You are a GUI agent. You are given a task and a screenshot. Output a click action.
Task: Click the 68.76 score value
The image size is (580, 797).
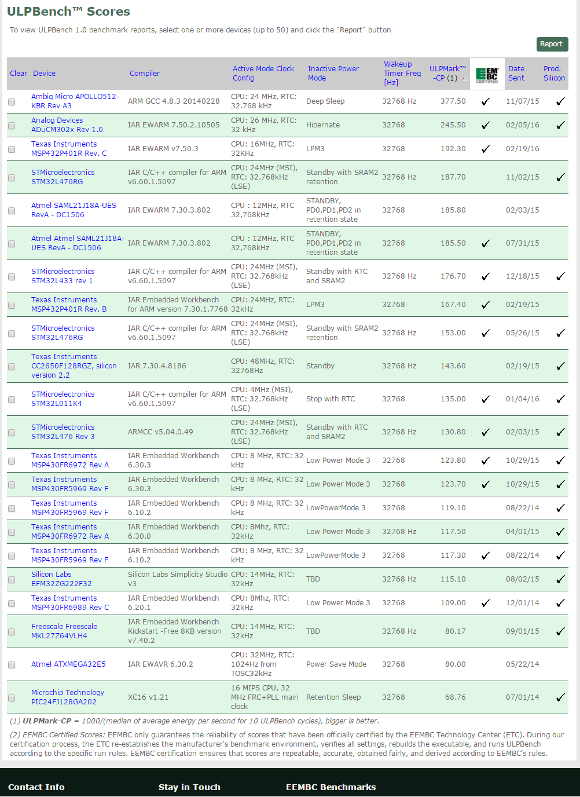(x=456, y=697)
